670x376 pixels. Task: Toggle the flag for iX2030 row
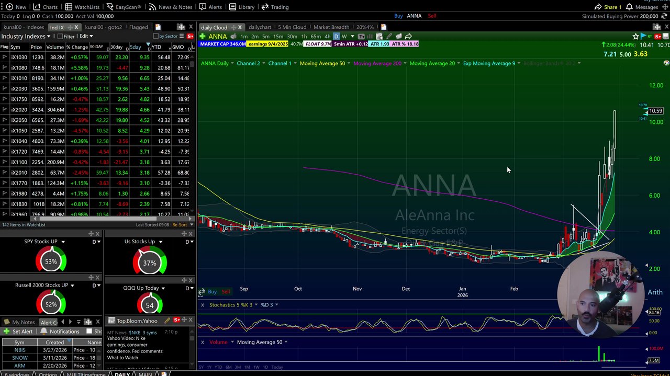5,88
